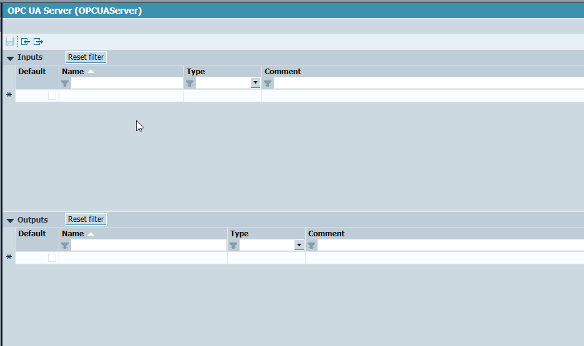Click the Outputs Type column header
Viewport: 584px width, 346px height.
point(239,234)
